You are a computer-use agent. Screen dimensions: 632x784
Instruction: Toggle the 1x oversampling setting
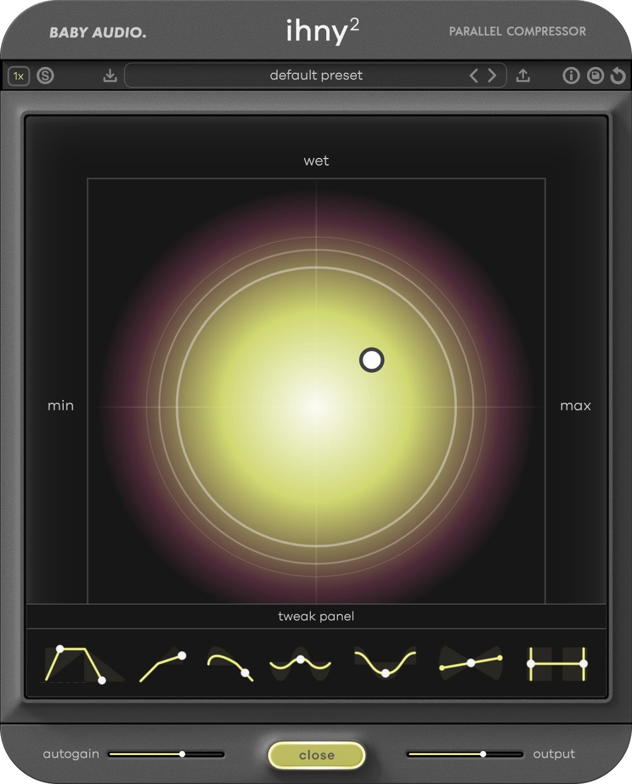click(x=19, y=76)
